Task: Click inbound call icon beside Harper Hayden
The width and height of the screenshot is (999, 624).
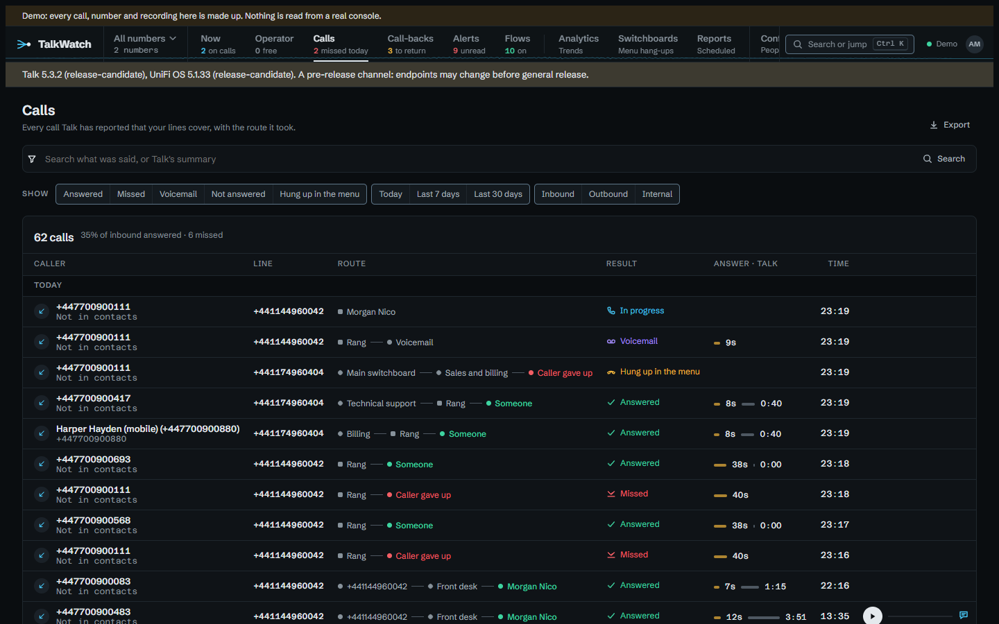Action: tap(42, 433)
